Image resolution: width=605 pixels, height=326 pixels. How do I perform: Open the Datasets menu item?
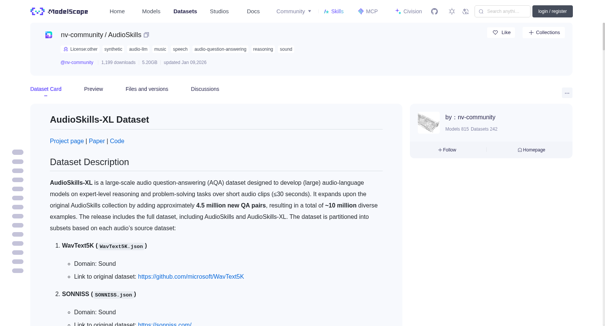(185, 11)
